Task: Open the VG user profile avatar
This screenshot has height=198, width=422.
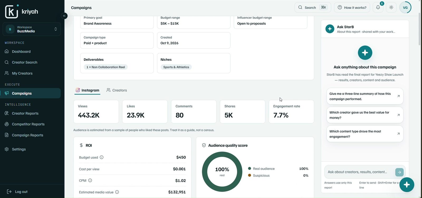Action: (x=405, y=7)
